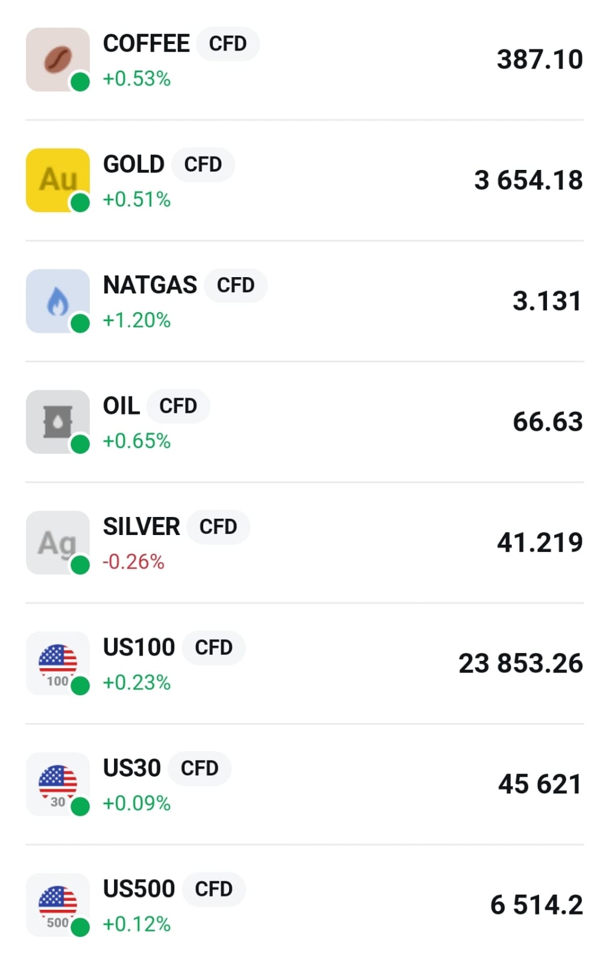Tap the NATGAS blue flame icon
The height and width of the screenshot is (964, 609).
[57, 301]
